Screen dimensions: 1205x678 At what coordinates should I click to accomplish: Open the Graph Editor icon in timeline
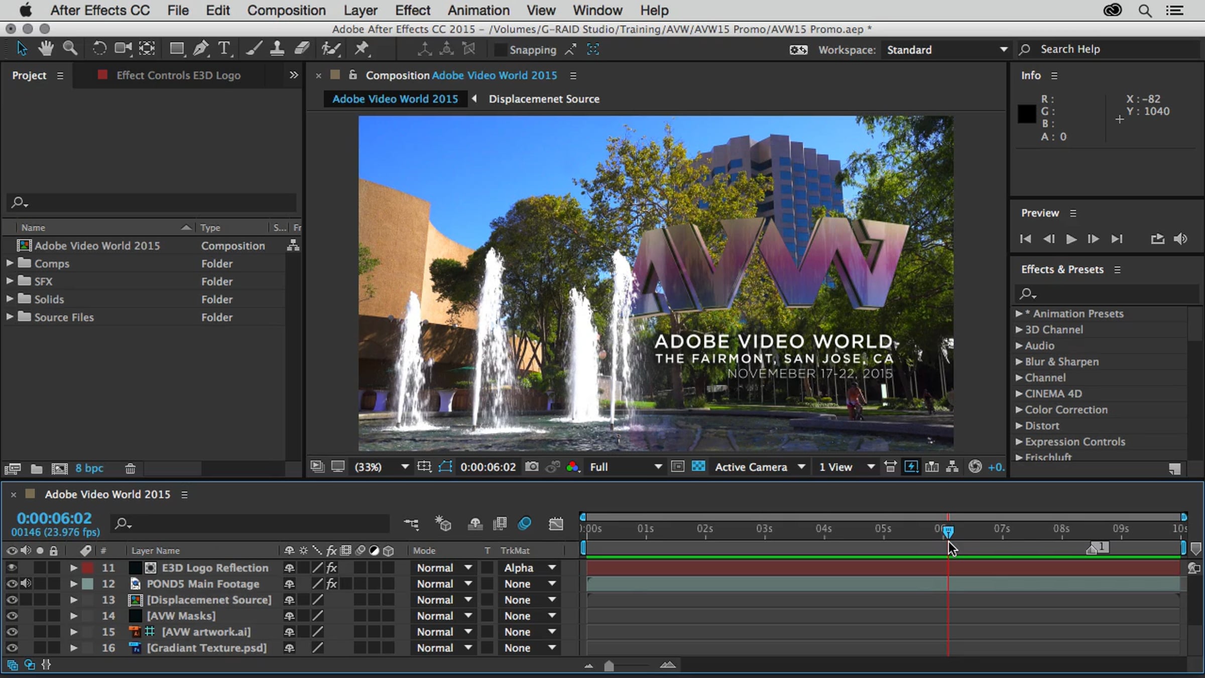(556, 524)
